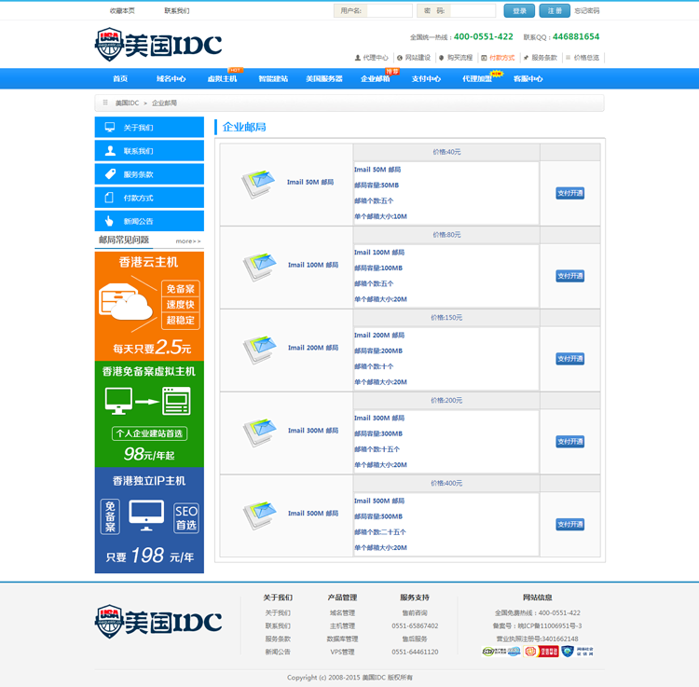This screenshot has width=699, height=687.
Task: Click the Imail 50M mailbox envelope icon
Action: coord(257,184)
